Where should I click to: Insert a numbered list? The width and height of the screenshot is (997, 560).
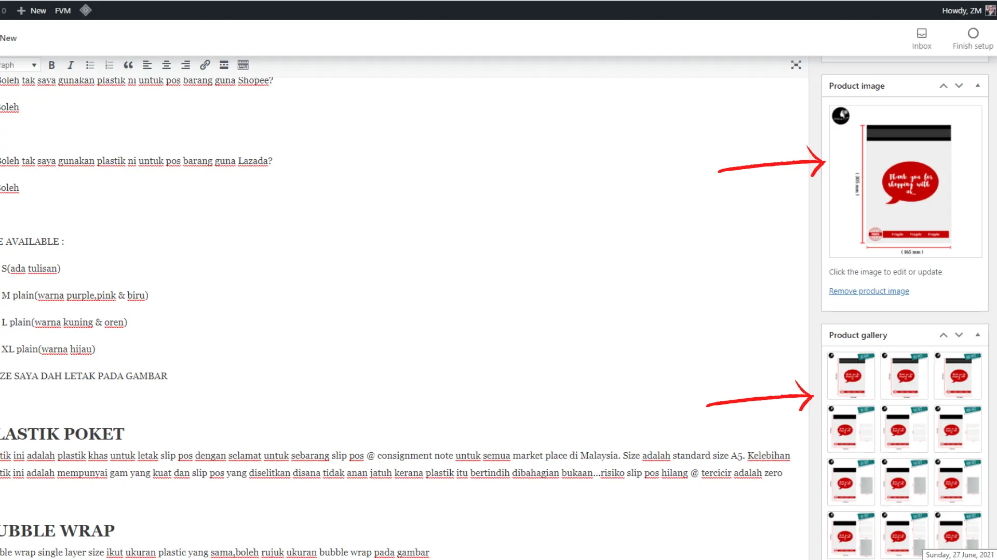(x=109, y=65)
